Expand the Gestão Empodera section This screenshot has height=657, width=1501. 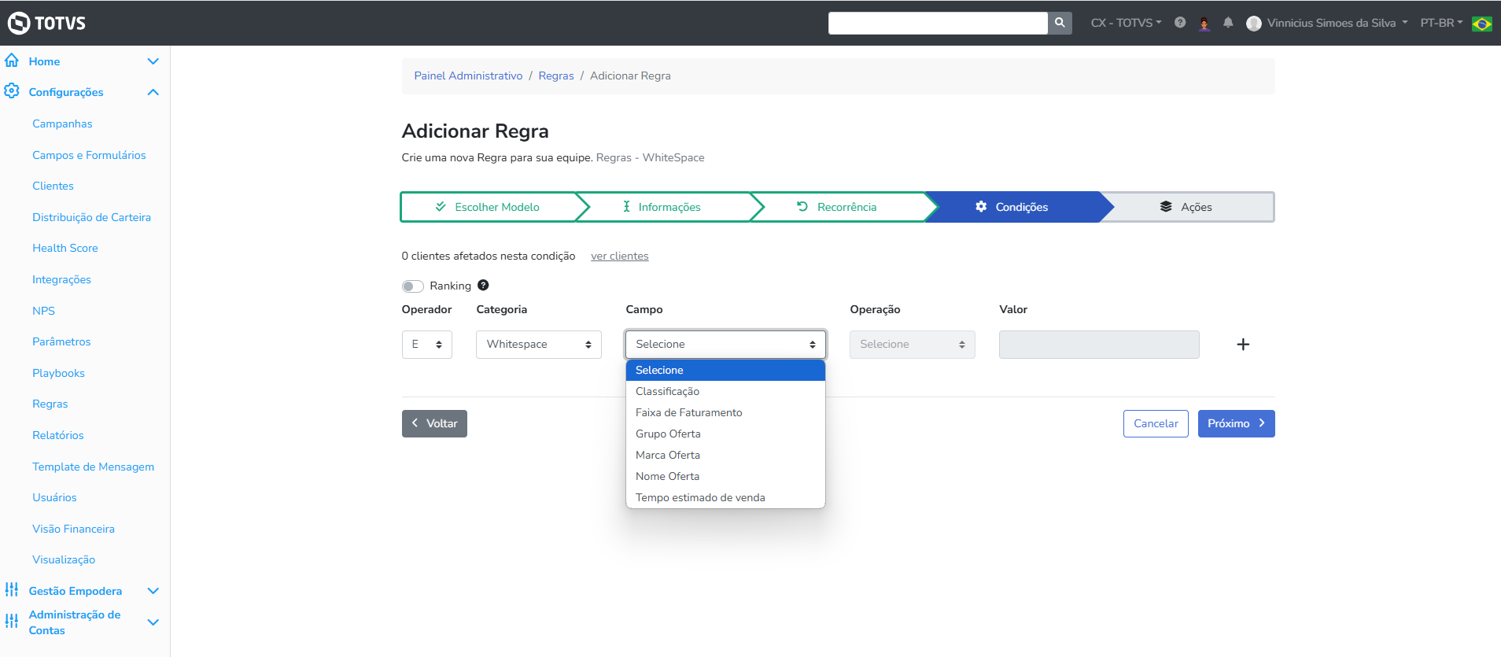pos(153,591)
